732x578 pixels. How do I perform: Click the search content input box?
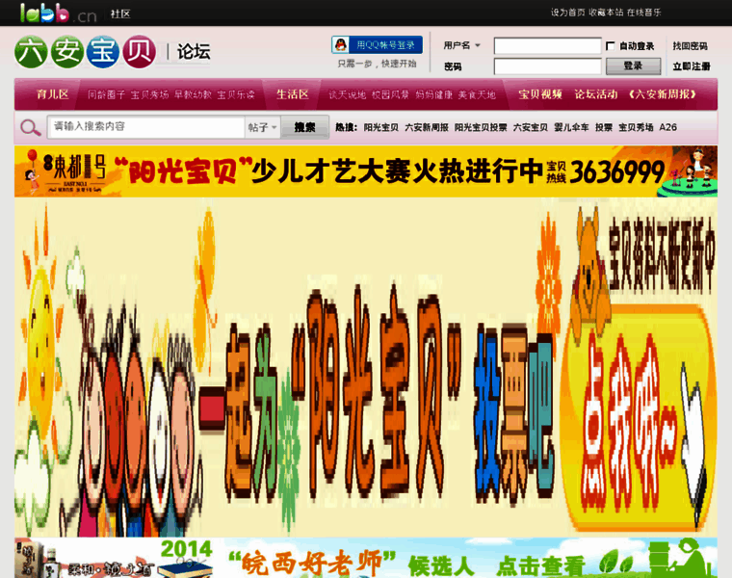[x=144, y=127]
